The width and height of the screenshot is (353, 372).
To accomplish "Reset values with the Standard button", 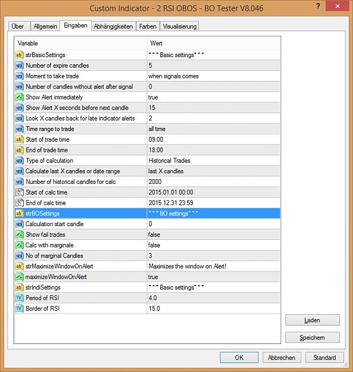I will (324, 357).
